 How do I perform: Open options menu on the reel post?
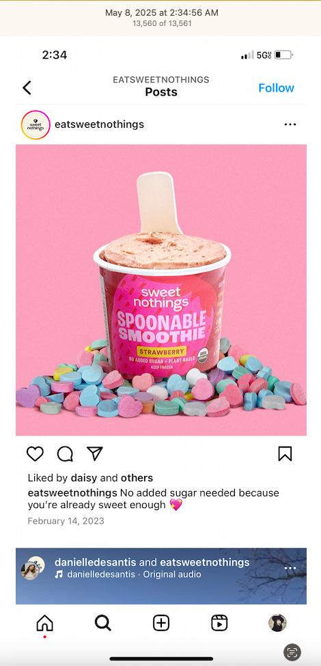coord(290,568)
